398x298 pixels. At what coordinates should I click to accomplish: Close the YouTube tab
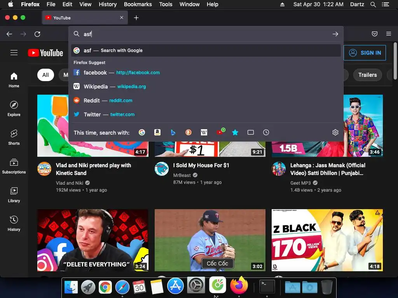(x=122, y=17)
